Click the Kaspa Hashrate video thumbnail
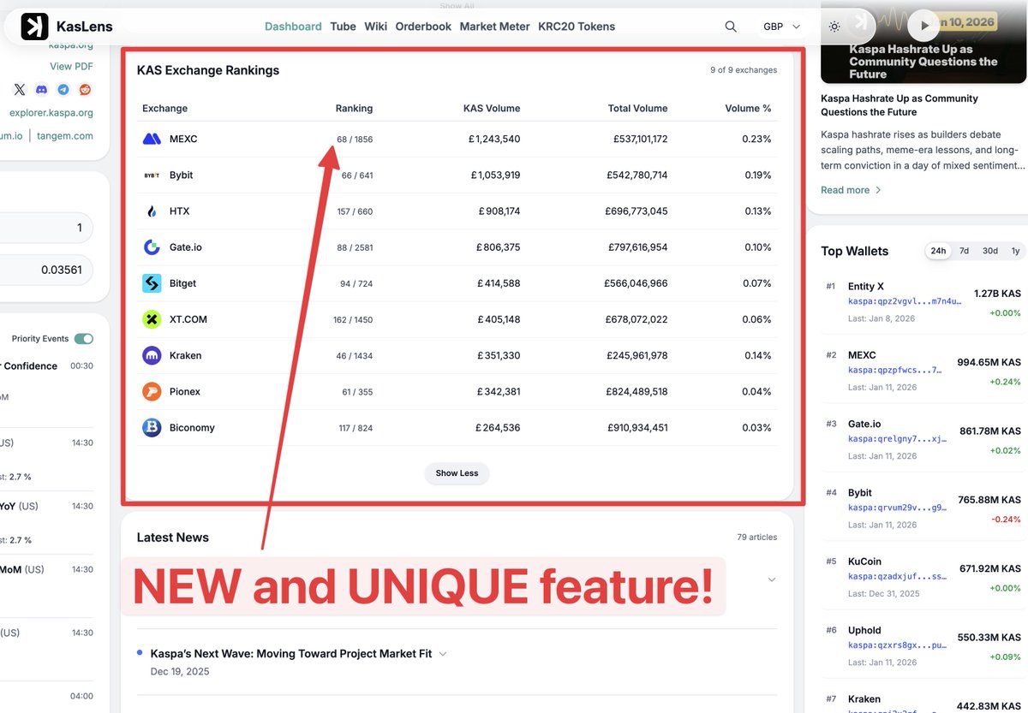Viewport: 1028px width, 713px height. pos(923,42)
